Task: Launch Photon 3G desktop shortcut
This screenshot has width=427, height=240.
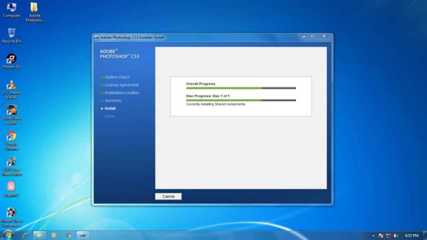Action: point(12,61)
